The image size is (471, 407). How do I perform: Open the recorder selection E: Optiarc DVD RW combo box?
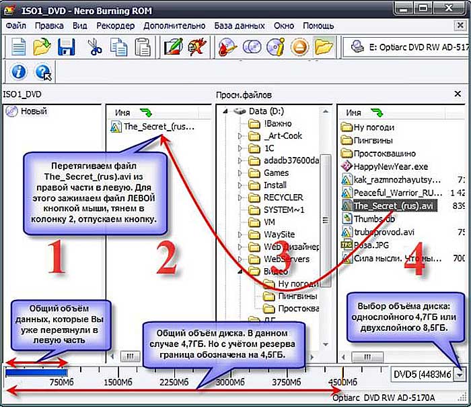pos(406,47)
